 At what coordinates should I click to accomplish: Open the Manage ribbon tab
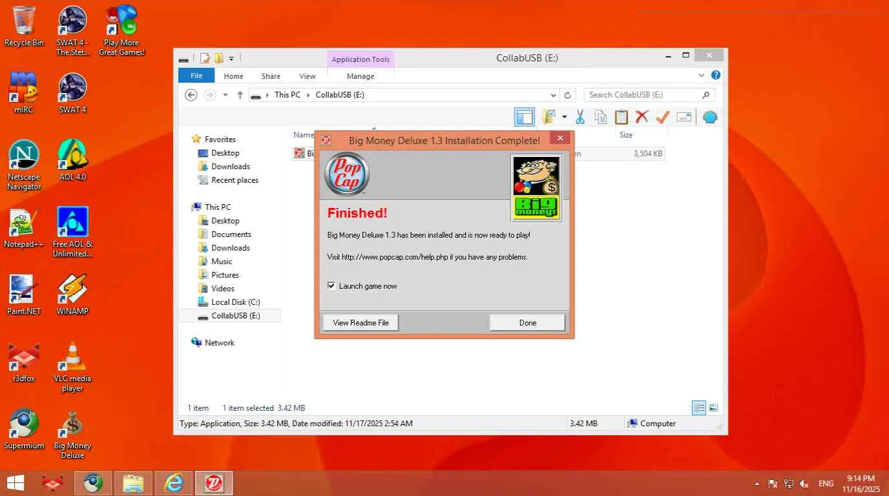(361, 76)
